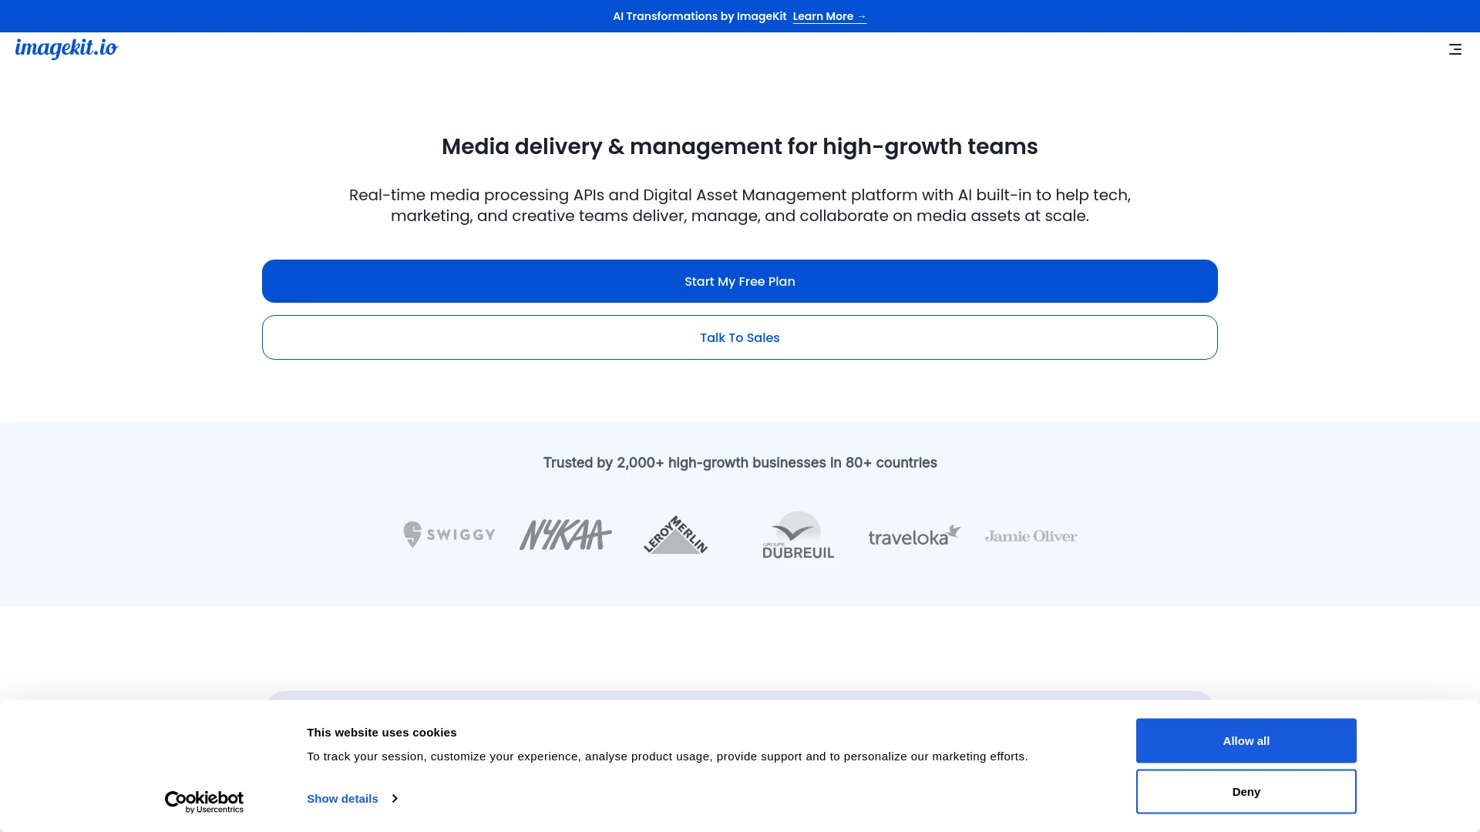
Task: Click Start My Free Plan
Action: [739, 281]
